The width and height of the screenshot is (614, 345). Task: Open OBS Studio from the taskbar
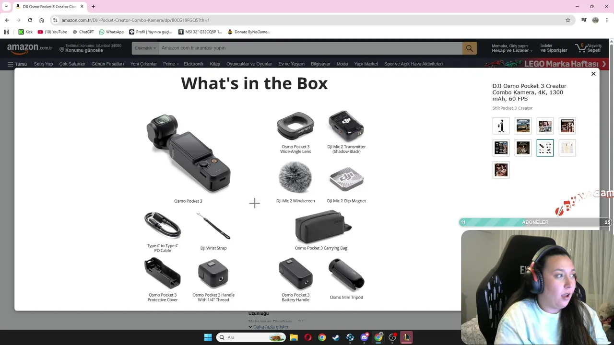[x=392, y=337]
